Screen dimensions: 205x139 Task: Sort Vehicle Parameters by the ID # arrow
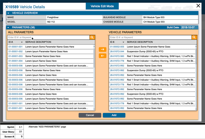(123, 42)
